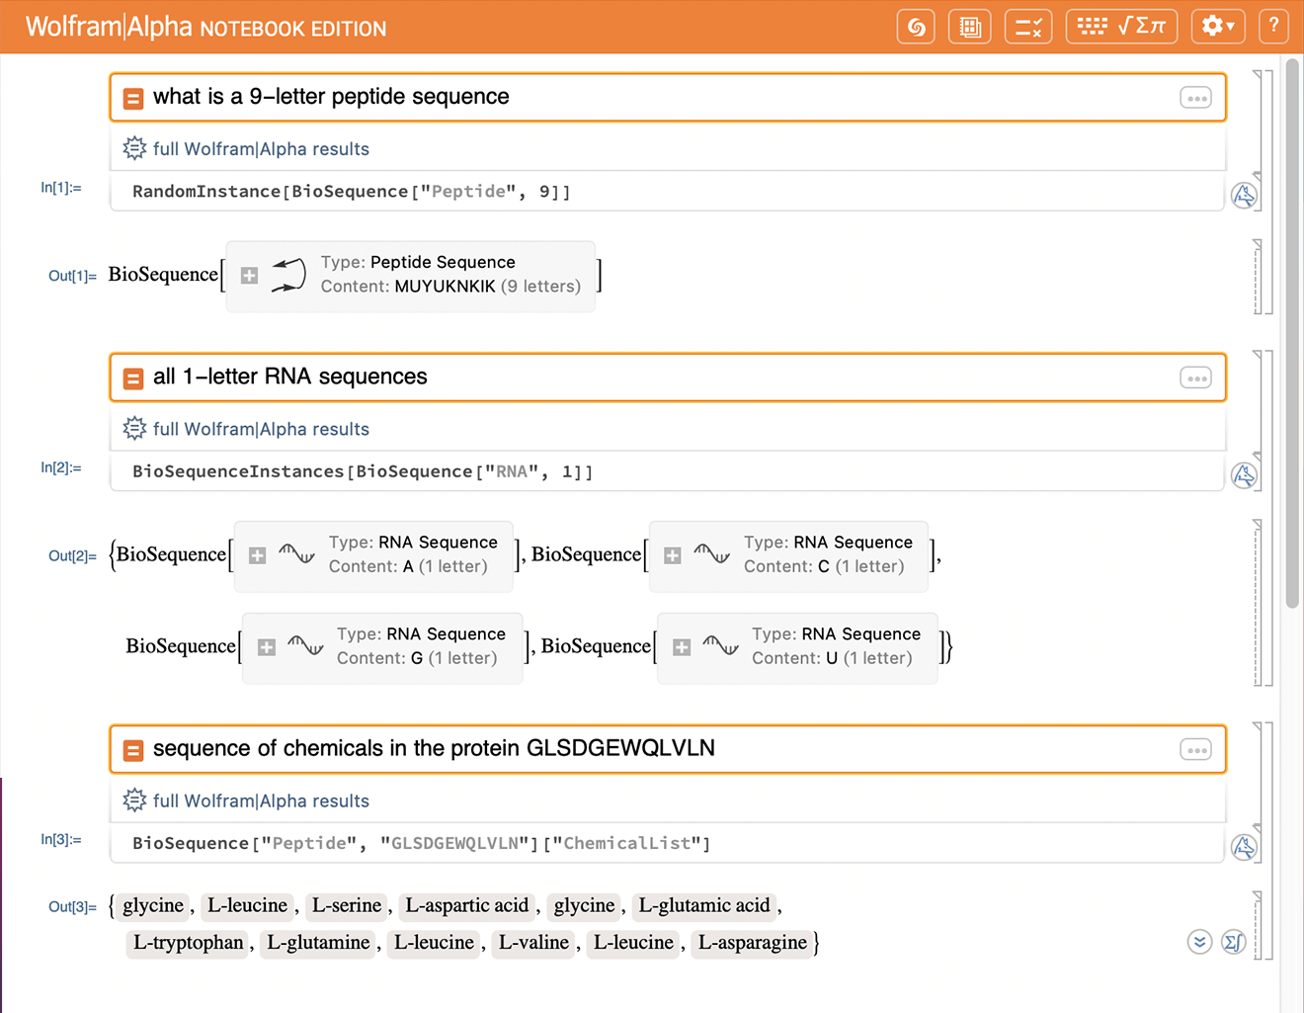The width and height of the screenshot is (1304, 1013).
Task: Click the wave icon in RNA C box
Action: (x=711, y=553)
